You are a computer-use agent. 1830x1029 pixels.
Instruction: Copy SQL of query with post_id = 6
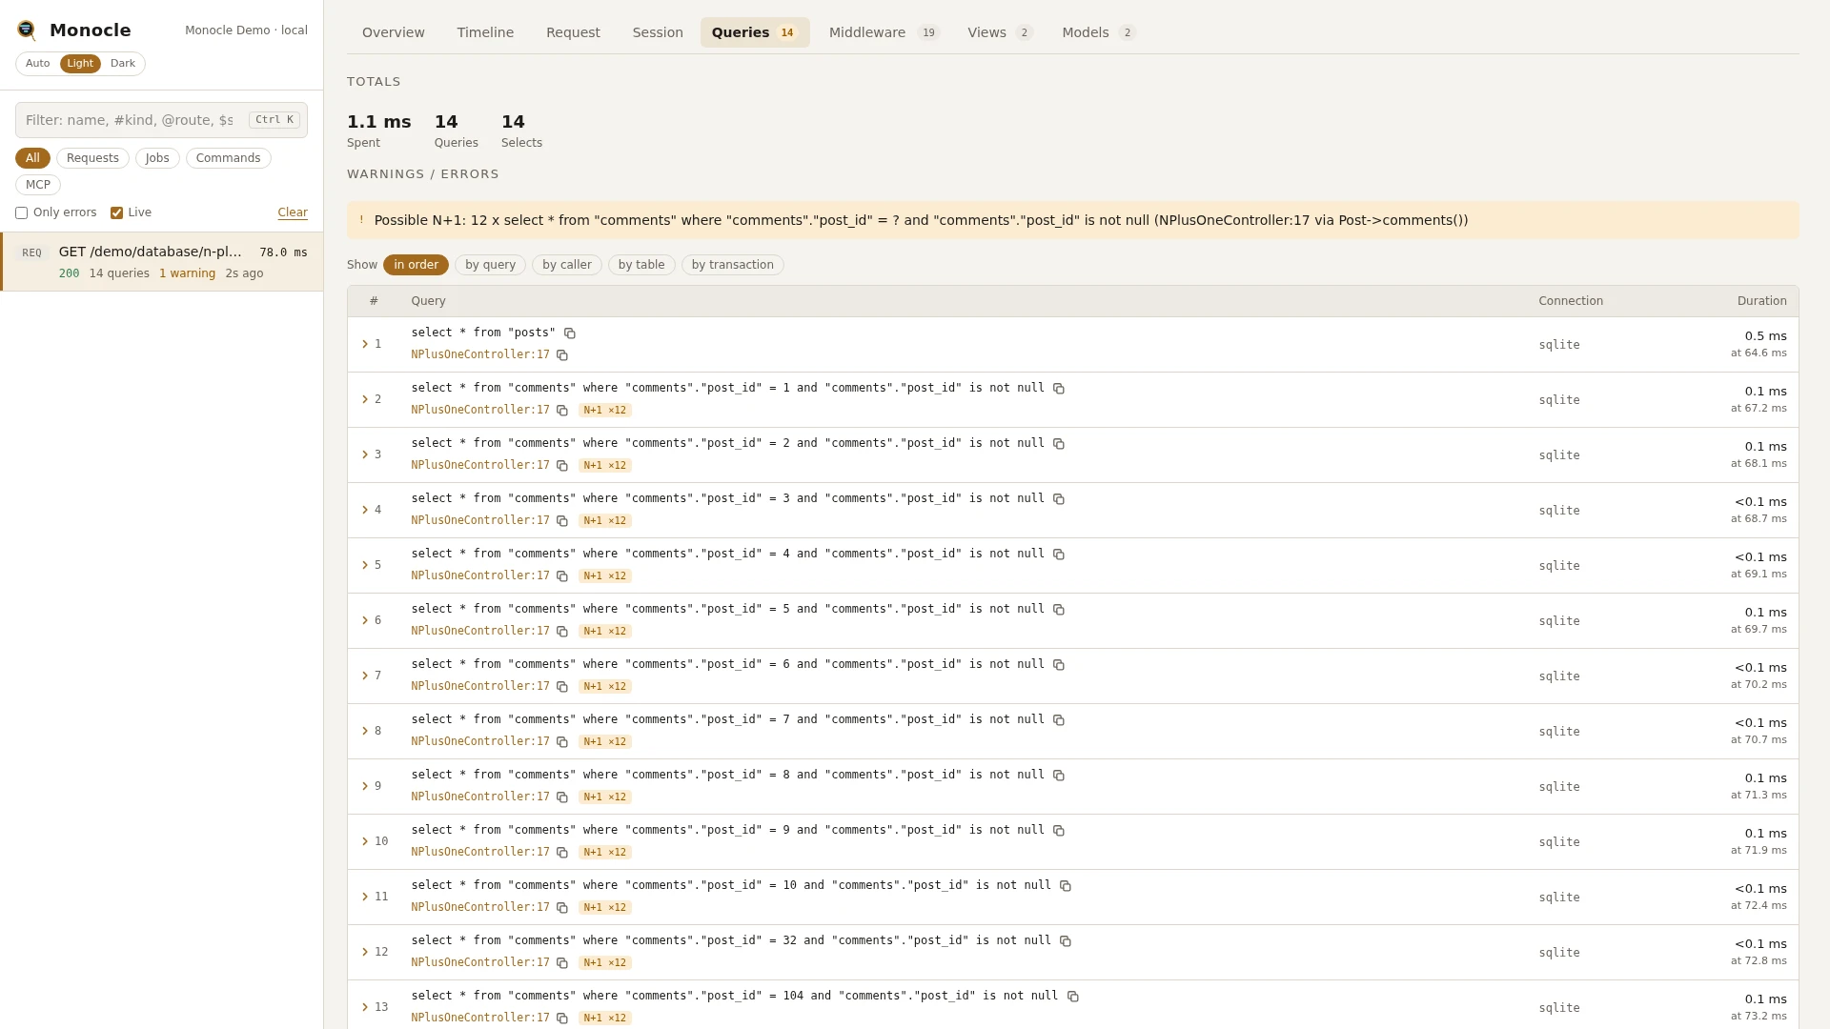point(1059,665)
